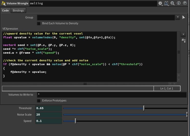Image resolution: width=190 pixels, height=136 pixels.
Task: Click the editor message status bar
Action: click(x=78, y=88)
